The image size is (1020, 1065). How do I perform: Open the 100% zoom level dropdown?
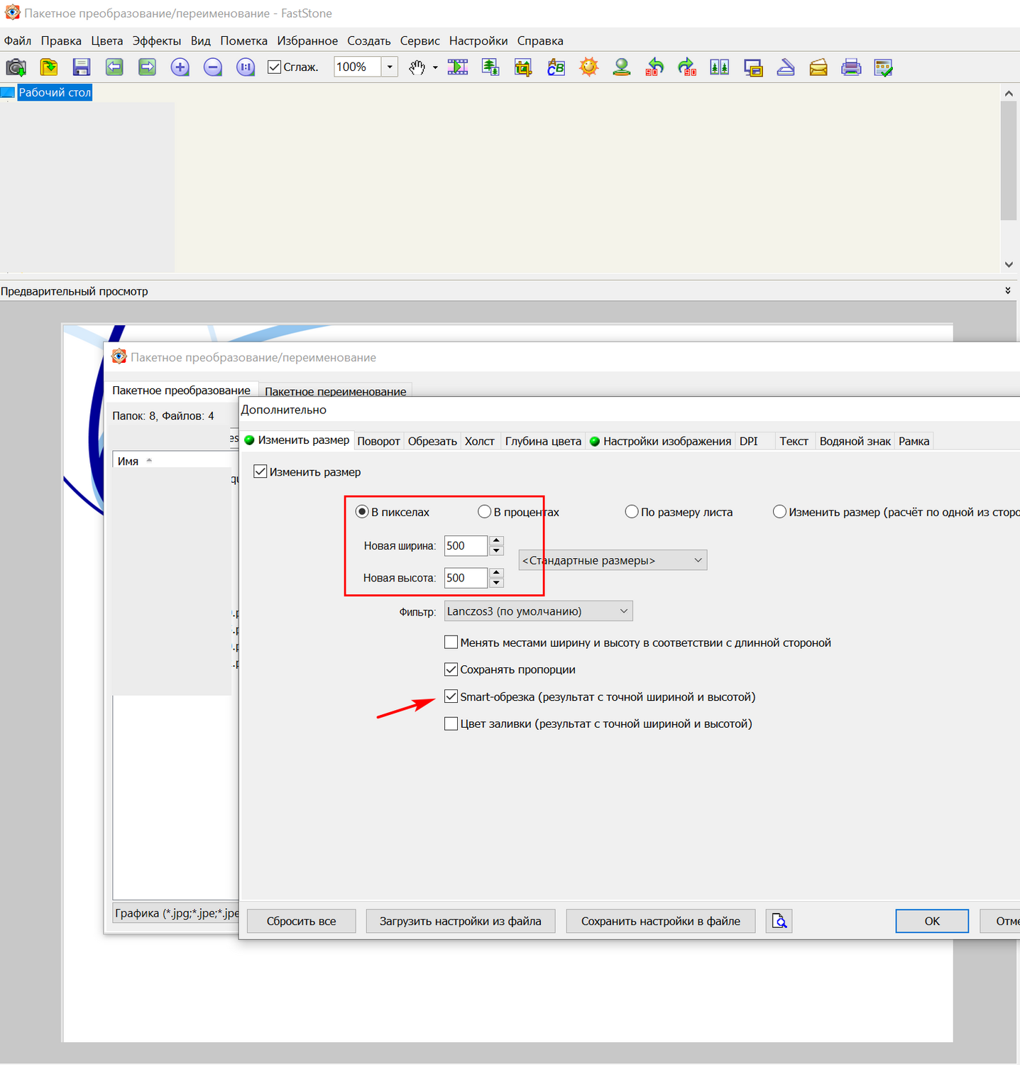click(390, 67)
